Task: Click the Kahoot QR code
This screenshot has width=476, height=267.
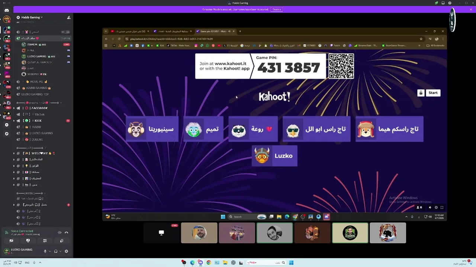Action: (341, 66)
